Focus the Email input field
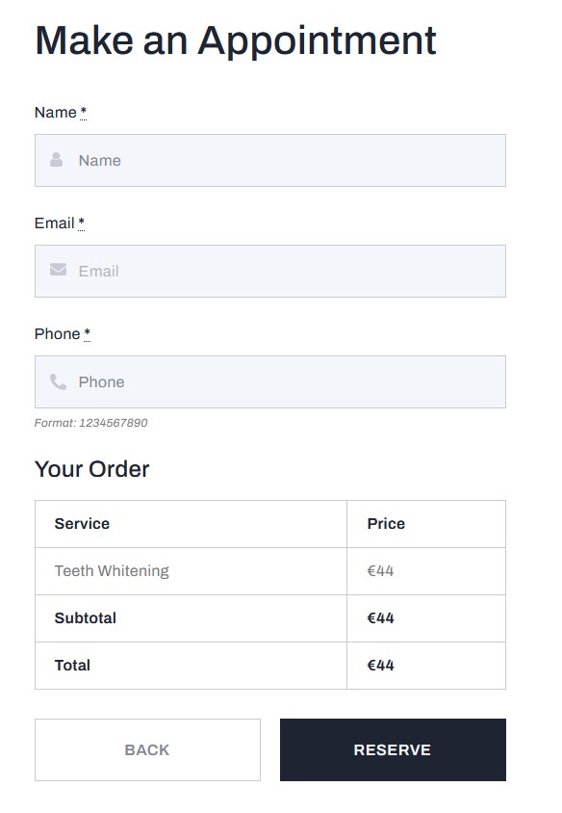 click(270, 272)
